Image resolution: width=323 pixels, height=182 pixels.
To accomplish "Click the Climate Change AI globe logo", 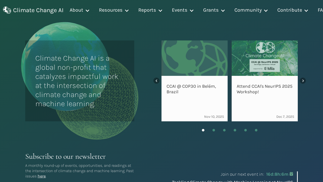I will 7,10.
